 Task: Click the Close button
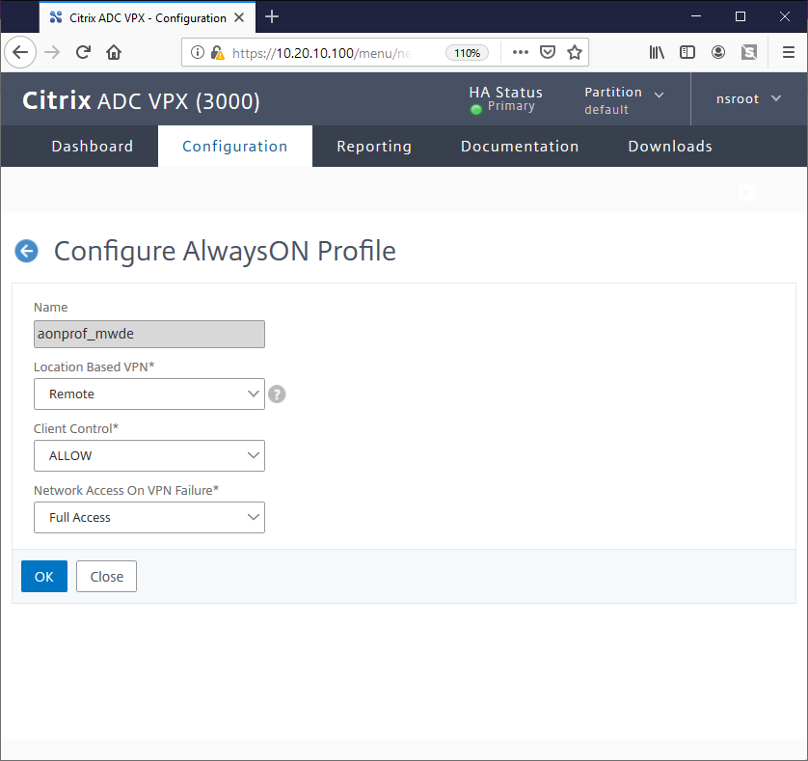107,577
